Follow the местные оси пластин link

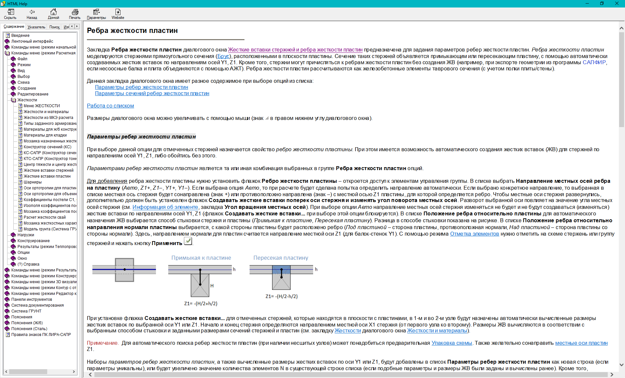click(x=581, y=343)
